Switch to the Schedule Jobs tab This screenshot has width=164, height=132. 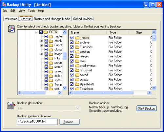click(x=83, y=19)
